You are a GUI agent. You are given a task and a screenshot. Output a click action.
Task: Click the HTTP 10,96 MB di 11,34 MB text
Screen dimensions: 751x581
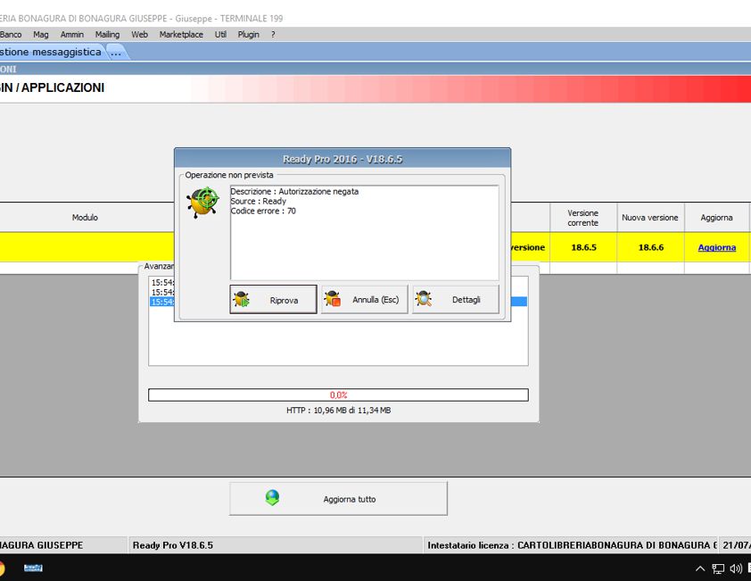pyautogui.click(x=338, y=411)
